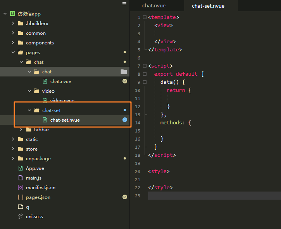Click the unpackage folder icon
This screenshot has width=281, height=229.
21,158
